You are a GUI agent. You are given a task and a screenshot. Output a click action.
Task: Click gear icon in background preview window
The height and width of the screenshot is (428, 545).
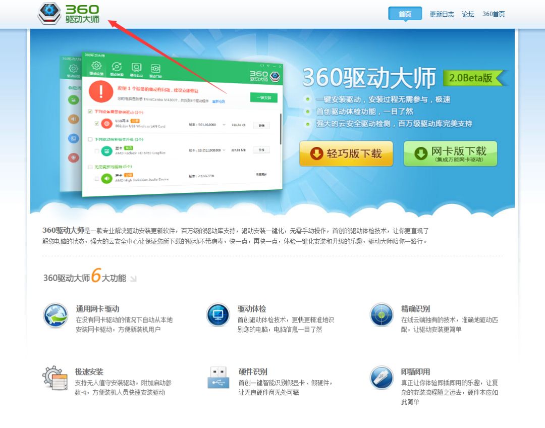73,69
